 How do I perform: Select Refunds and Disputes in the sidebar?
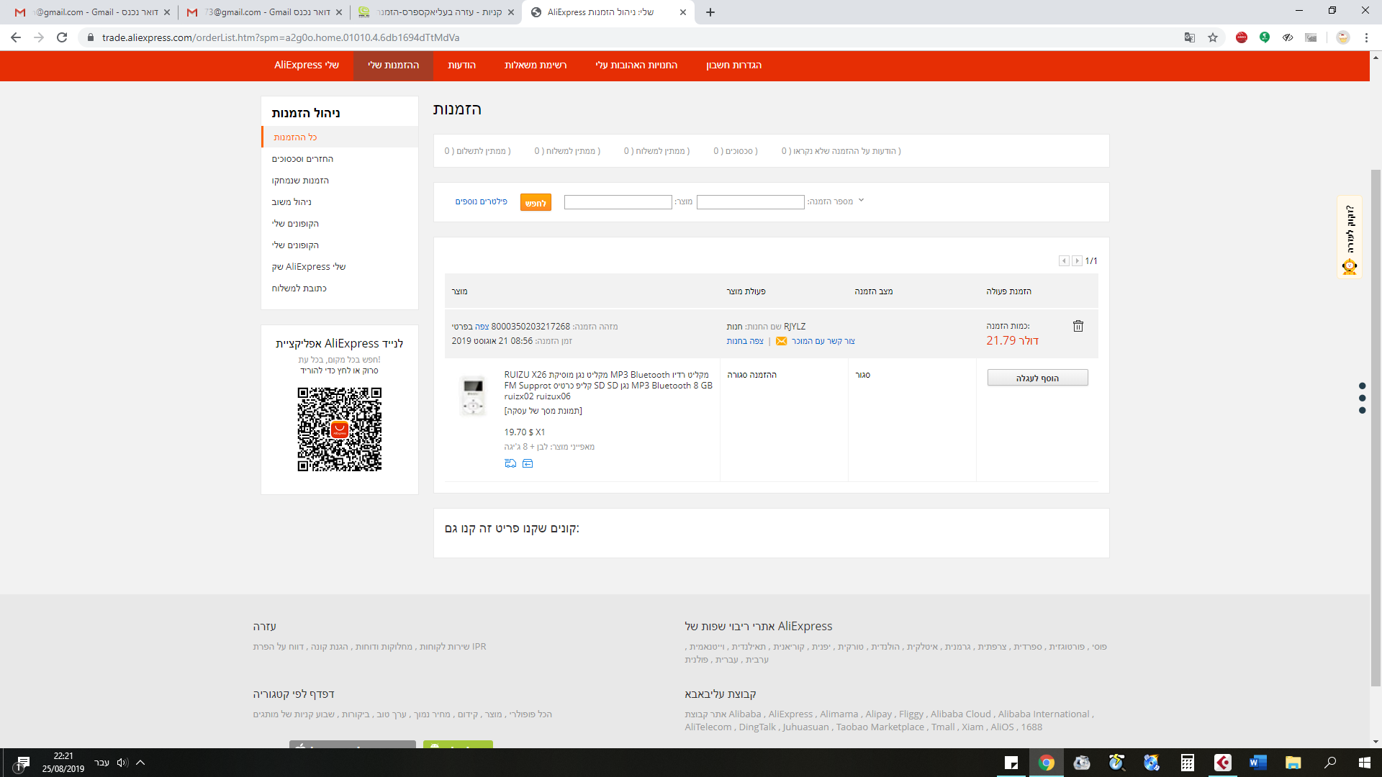click(x=302, y=159)
